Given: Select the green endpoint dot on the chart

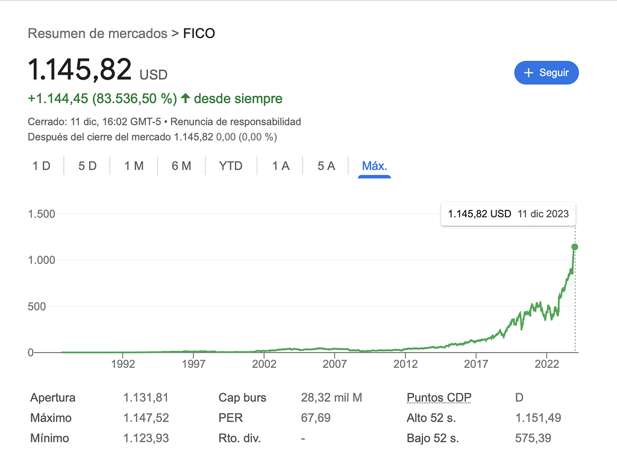Looking at the screenshot, I should (x=574, y=247).
